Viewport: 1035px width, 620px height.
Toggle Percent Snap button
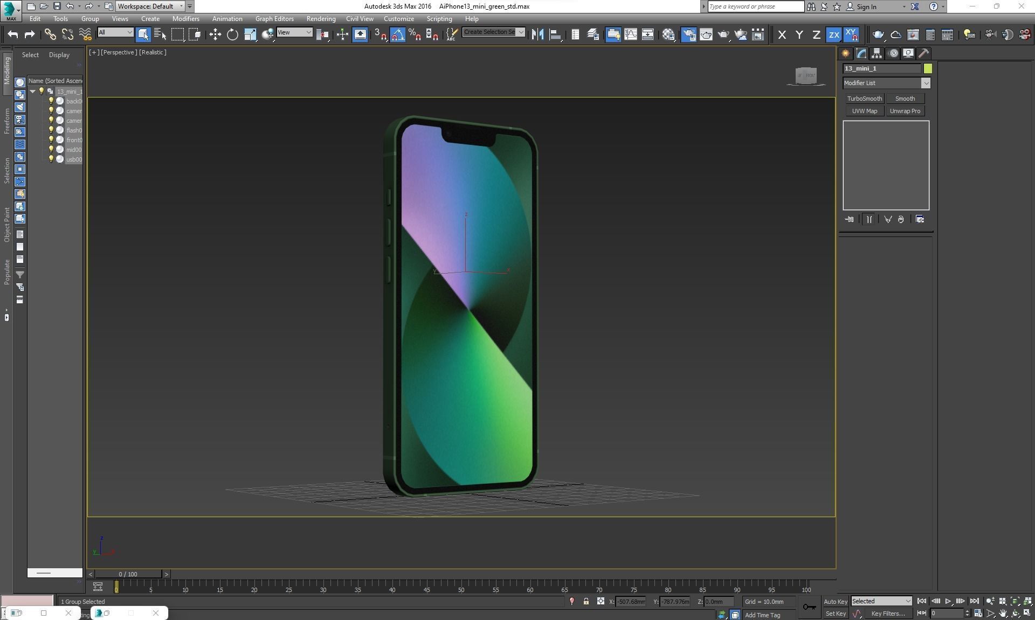tap(415, 34)
